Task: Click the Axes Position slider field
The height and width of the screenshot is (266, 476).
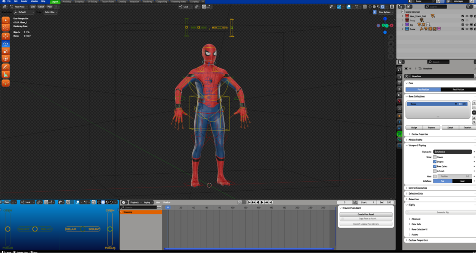Action: 454,176
